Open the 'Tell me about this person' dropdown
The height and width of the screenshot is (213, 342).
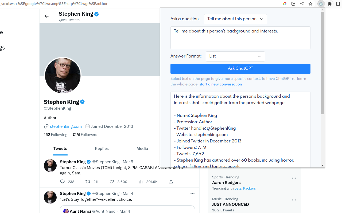pyautogui.click(x=235, y=19)
